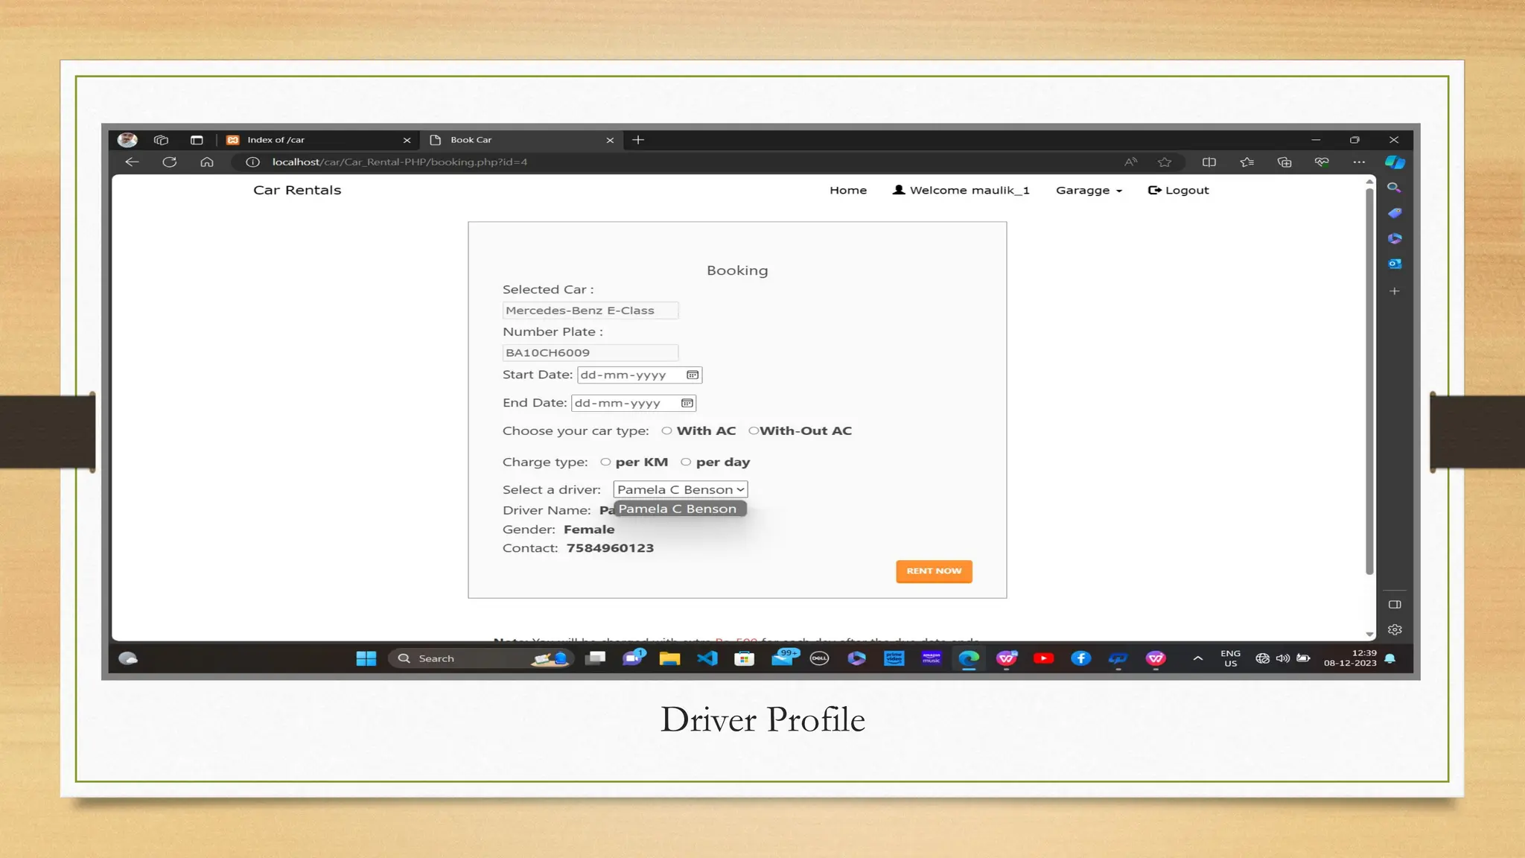Image resolution: width=1525 pixels, height=858 pixels.
Task: Click the RENT NOW button
Action: pos(934,571)
